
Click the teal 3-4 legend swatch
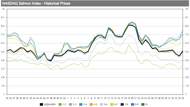coord(81,104)
